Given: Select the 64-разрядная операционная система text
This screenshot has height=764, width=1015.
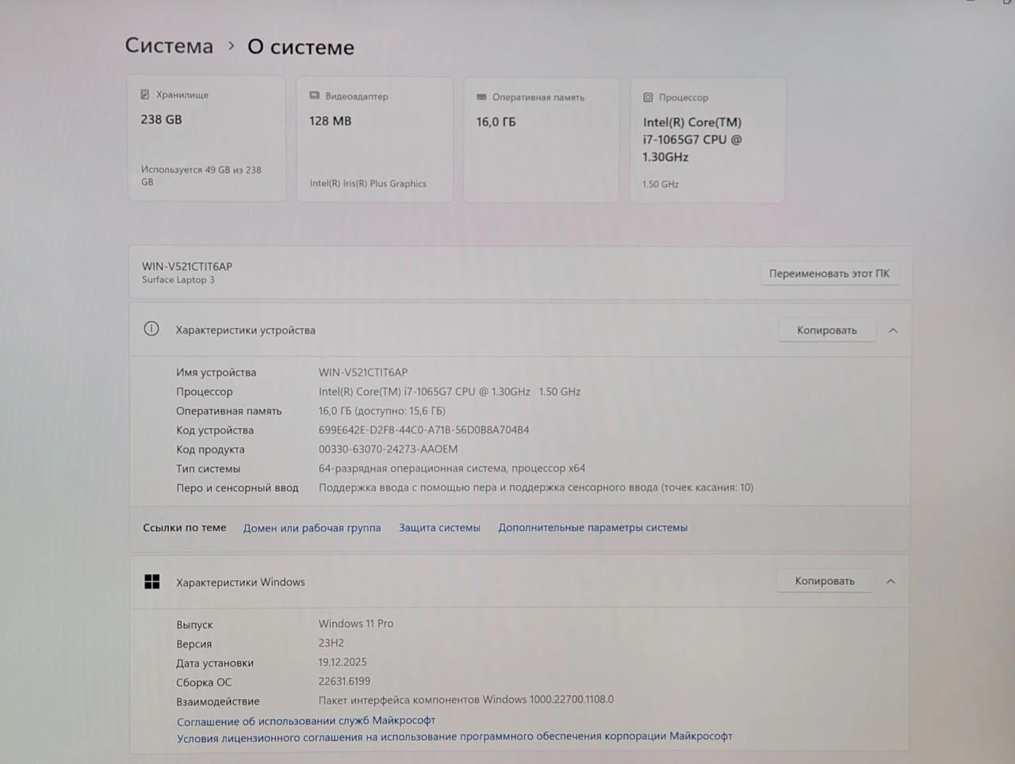Looking at the screenshot, I should coord(452,468).
